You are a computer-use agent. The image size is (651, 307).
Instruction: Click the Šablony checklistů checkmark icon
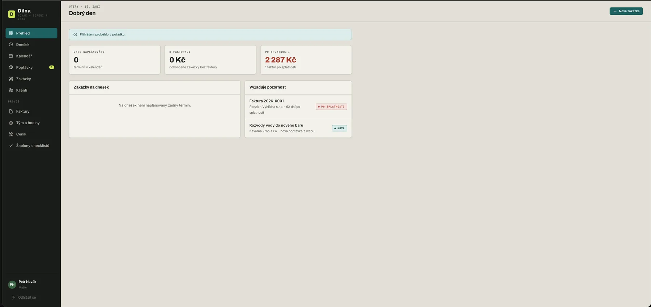tap(11, 146)
